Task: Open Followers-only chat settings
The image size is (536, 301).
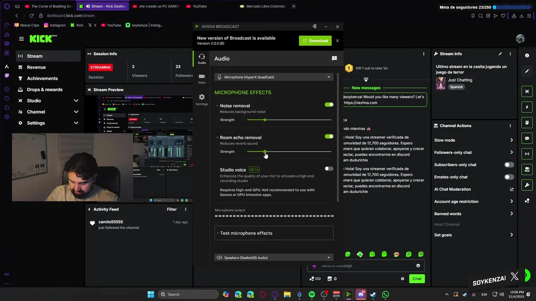Action: click(474, 153)
